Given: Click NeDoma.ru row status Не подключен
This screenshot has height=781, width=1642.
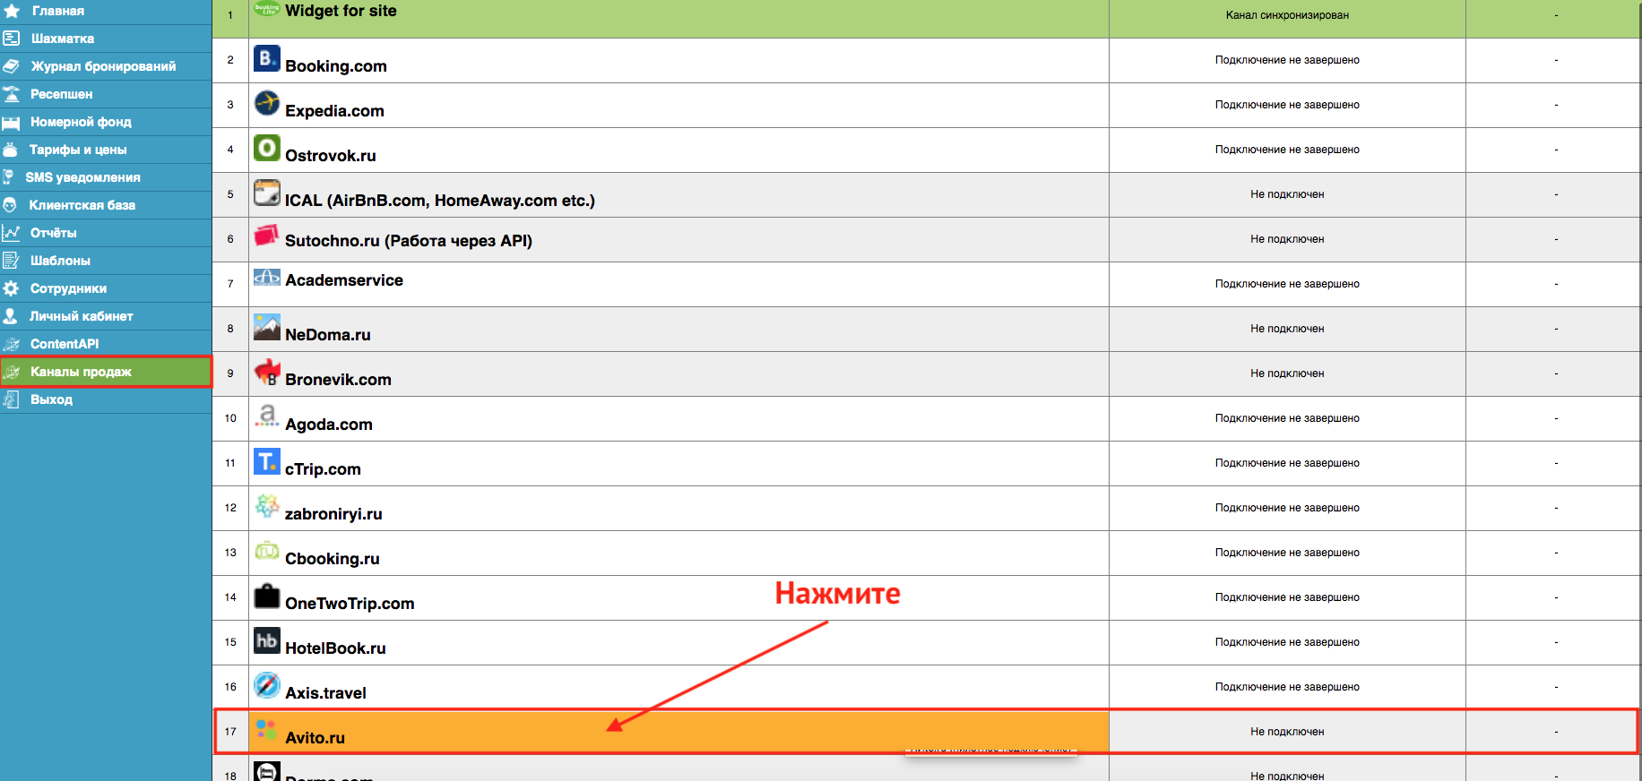Looking at the screenshot, I should click(1287, 329).
